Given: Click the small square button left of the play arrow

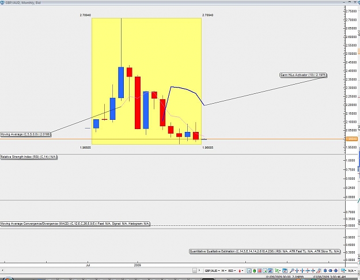Looking at the screenshot, I should coord(195,271).
